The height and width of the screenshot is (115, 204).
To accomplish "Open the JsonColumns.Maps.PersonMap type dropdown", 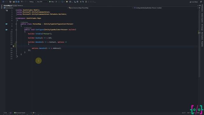I will point(101,8).
